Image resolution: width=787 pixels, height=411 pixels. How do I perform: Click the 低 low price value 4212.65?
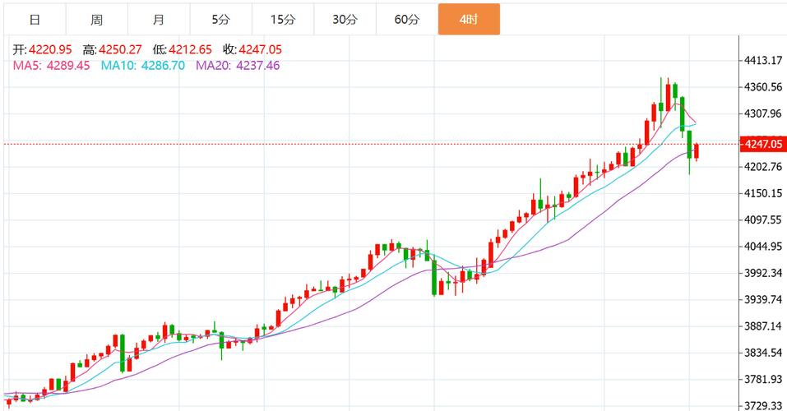coord(190,49)
